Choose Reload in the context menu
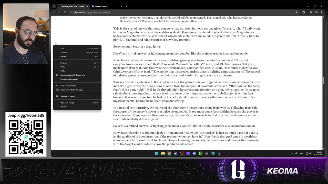This screenshot has width=328, height=184. 77,56
